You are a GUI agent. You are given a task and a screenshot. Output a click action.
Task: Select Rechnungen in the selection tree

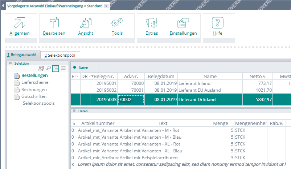34,90
